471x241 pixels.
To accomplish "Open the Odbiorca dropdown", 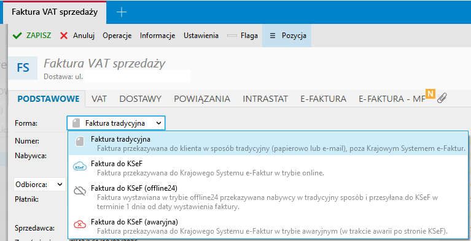I will pyautogui.click(x=40, y=185).
